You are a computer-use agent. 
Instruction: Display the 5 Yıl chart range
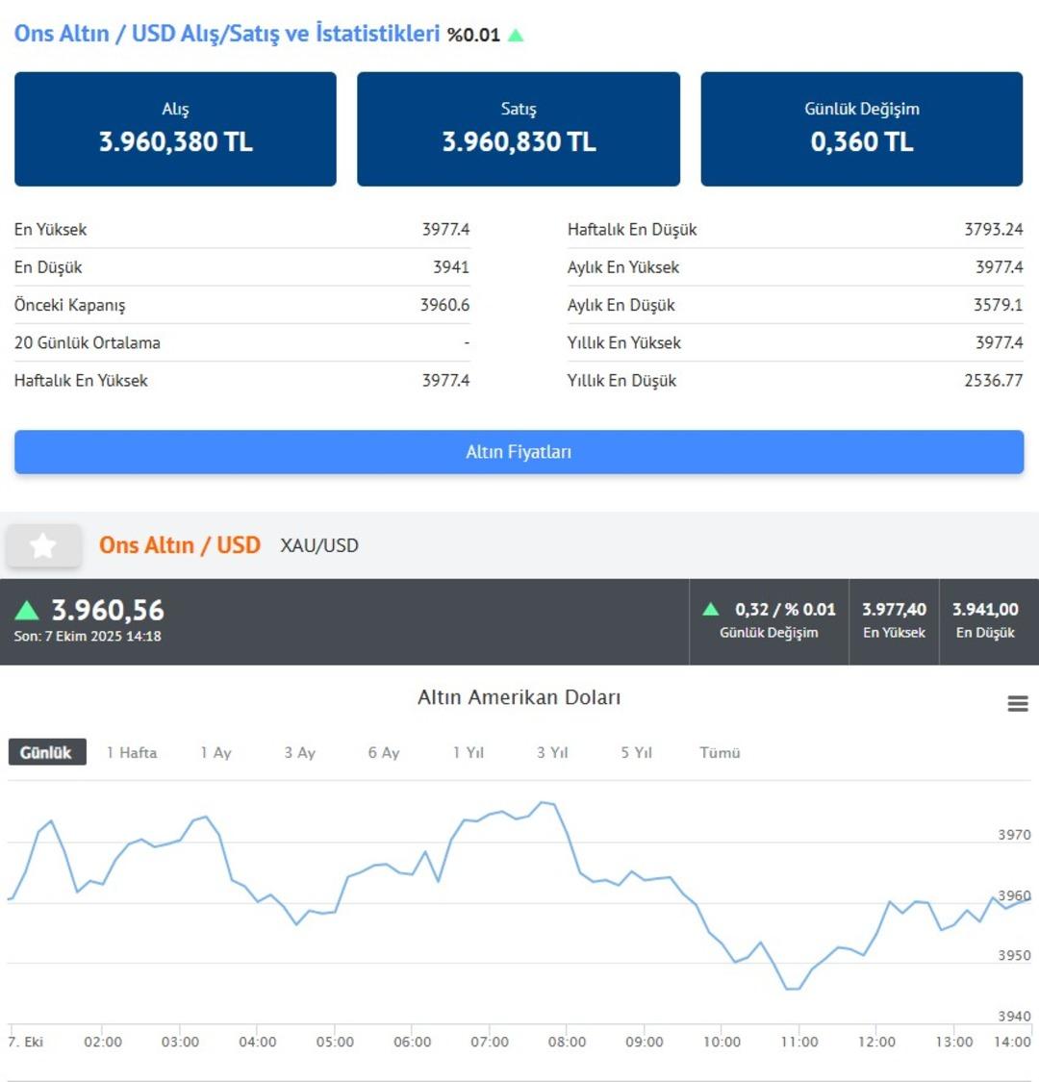[636, 752]
